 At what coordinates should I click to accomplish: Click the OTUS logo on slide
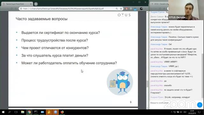tap(124, 15)
